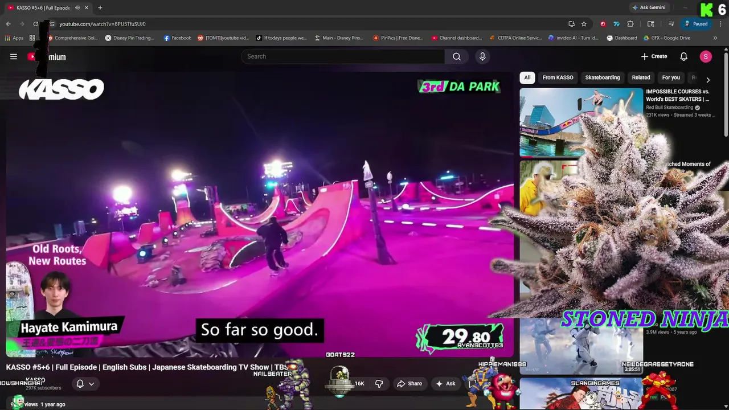
Task: Open the Extensions puzzle icon
Action: pos(630,24)
